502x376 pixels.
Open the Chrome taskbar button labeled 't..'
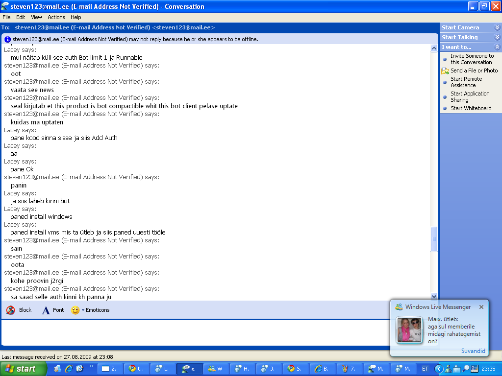click(x=137, y=369)
